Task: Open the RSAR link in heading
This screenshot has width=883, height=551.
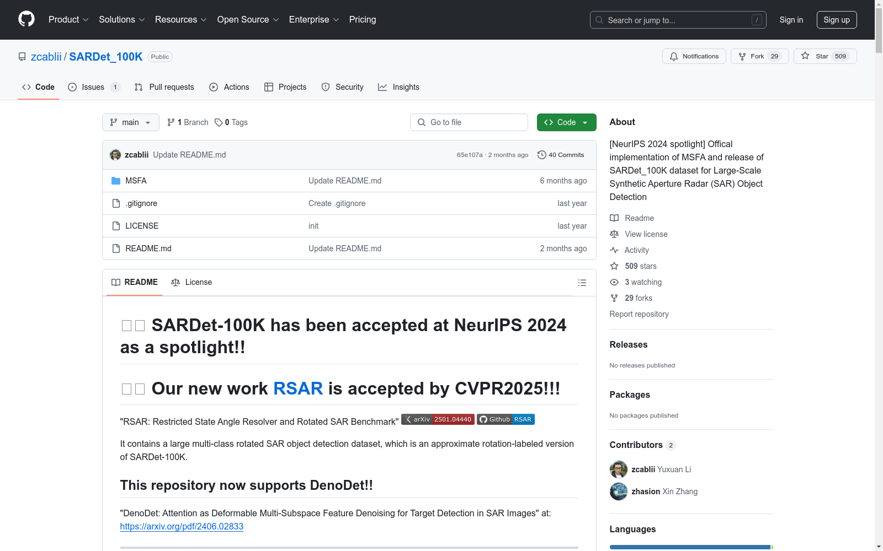Action: (298, 388)
